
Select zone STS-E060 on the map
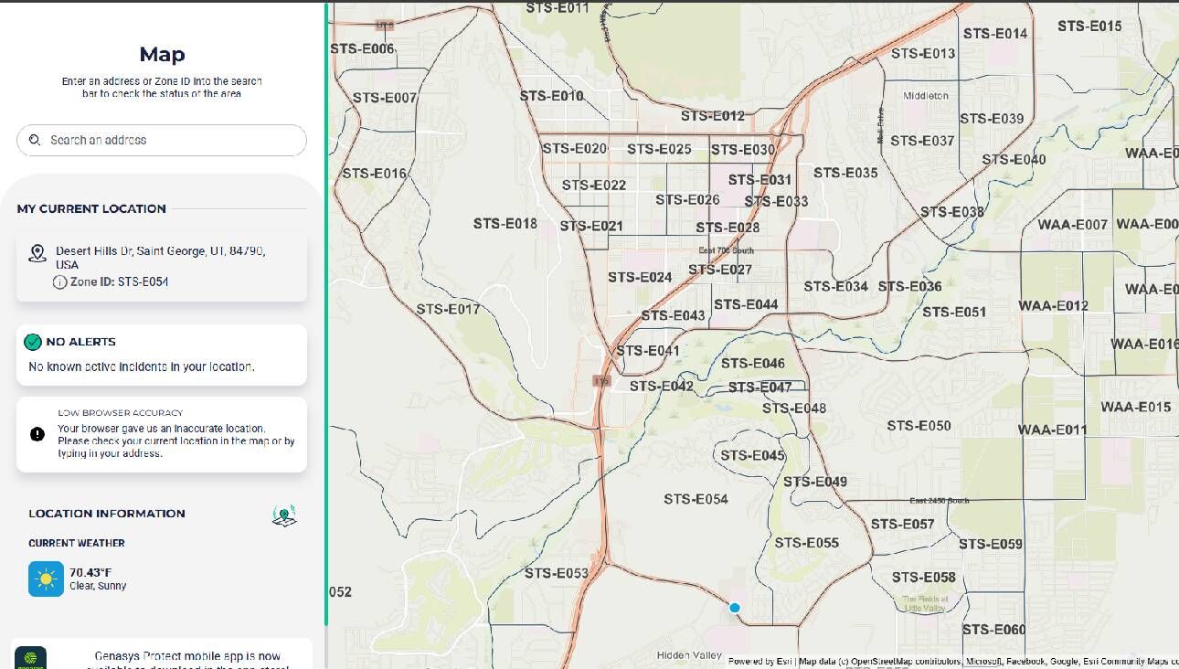tap(993, 630)
